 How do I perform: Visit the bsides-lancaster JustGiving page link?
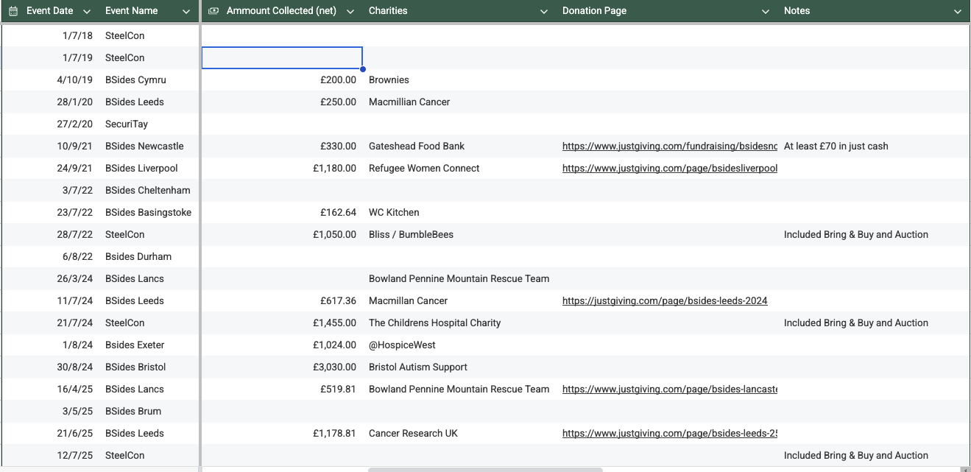point(670,390)
